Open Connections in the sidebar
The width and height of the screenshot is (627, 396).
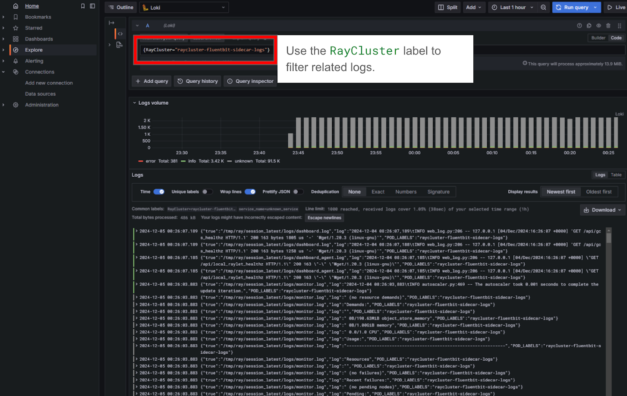point(40,72)
